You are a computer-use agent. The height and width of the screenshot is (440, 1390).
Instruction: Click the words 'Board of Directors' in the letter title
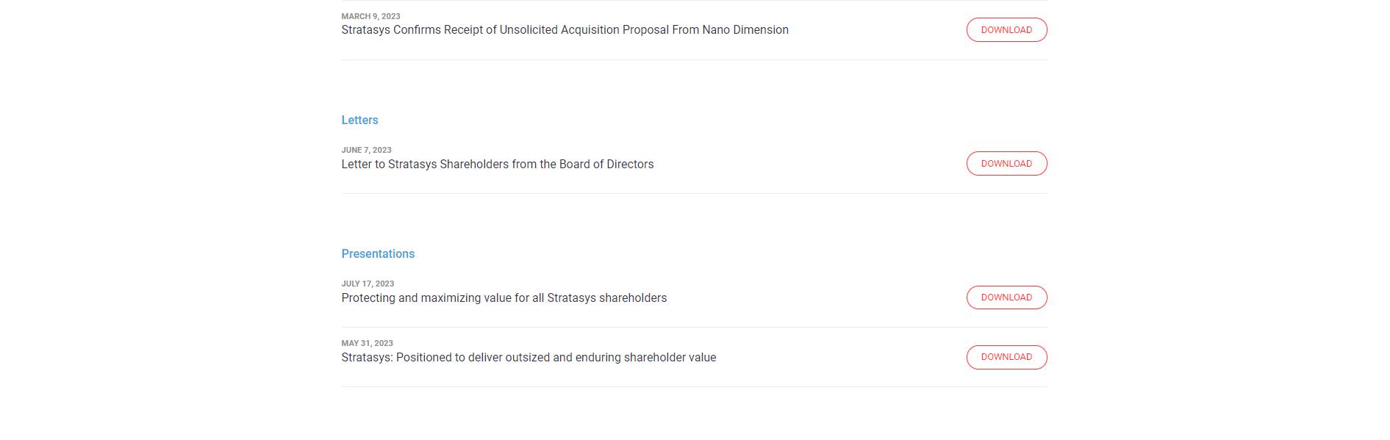606,165
